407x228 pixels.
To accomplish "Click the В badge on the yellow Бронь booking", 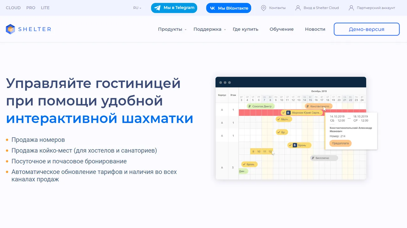I will tap(295, 145).
